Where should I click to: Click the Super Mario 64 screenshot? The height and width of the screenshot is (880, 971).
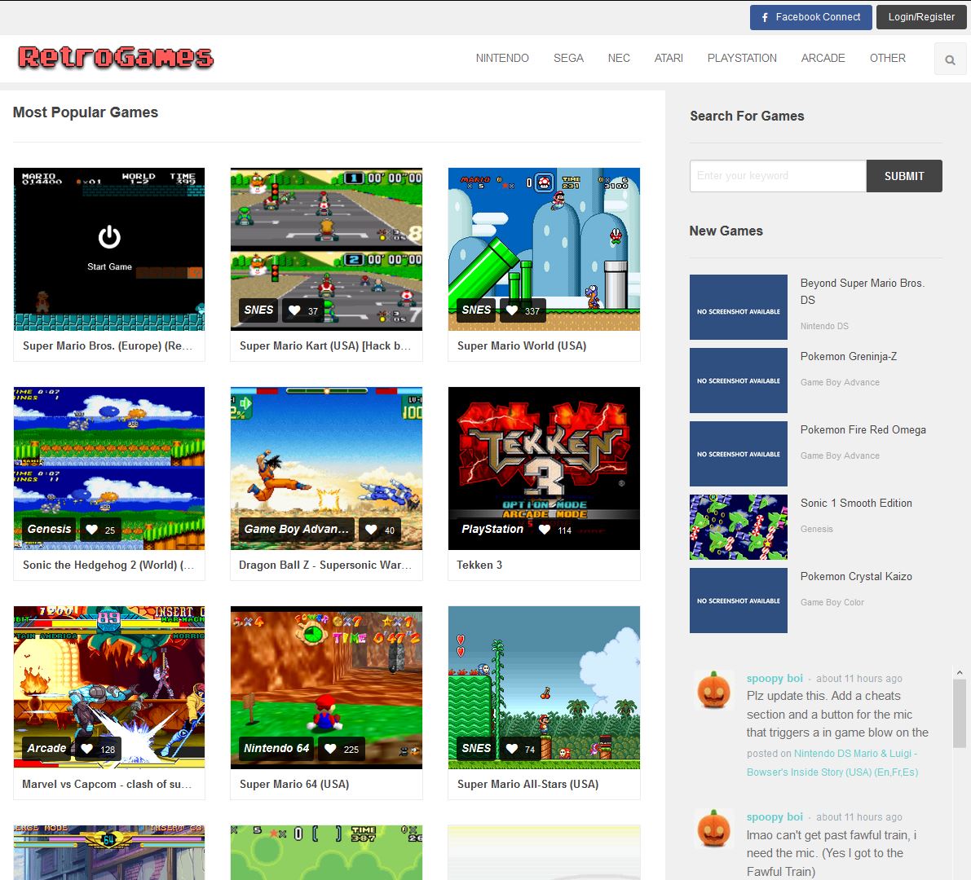[x=326, y=688]
